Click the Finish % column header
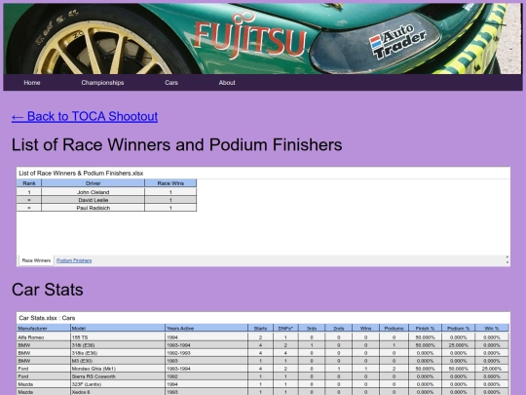 (x=425, y=328)
